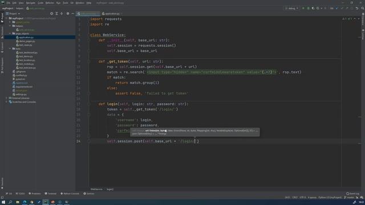Click WebService breadcrumb in editor footer
The height and width of the screenshot is (205, 365).
coord(96,189)
